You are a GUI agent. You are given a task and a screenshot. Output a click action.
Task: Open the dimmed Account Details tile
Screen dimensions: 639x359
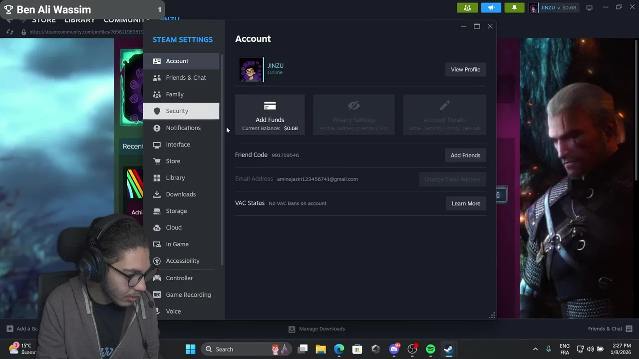[444, 115]
